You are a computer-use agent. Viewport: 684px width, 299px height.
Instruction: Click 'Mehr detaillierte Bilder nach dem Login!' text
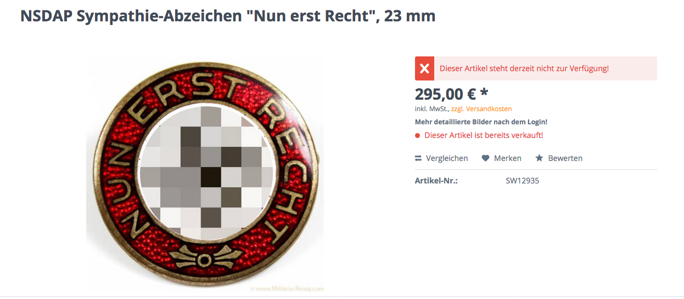pos(481,122)
